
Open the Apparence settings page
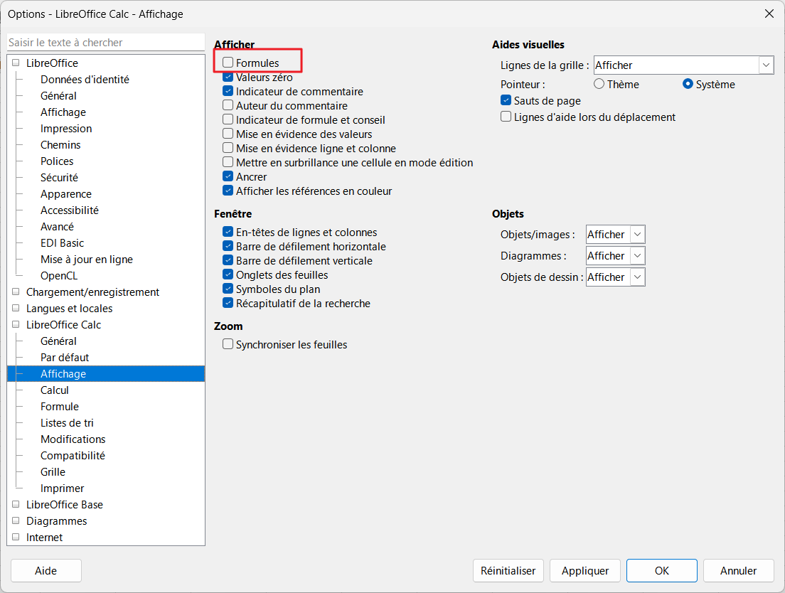point(66,193)
